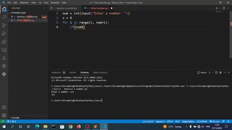The height and width of the screenshot is (130, 232).
Task: Open the Edit menu
Action: (x=15, y=3)
